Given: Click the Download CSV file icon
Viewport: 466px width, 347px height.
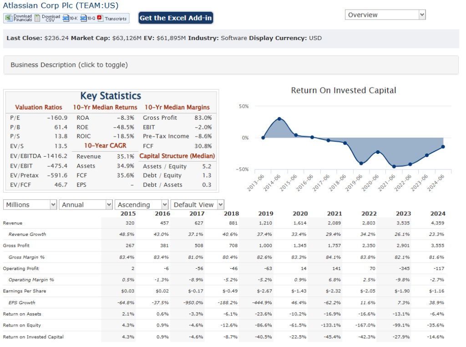Looking at the screenshot, I should click(x=37, y=18).
